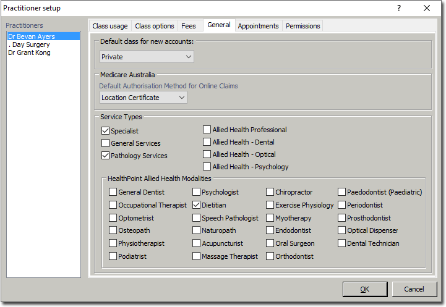
Task: Select Dr Grant Kong in practitioners list
Action: (x=30, y=53)
